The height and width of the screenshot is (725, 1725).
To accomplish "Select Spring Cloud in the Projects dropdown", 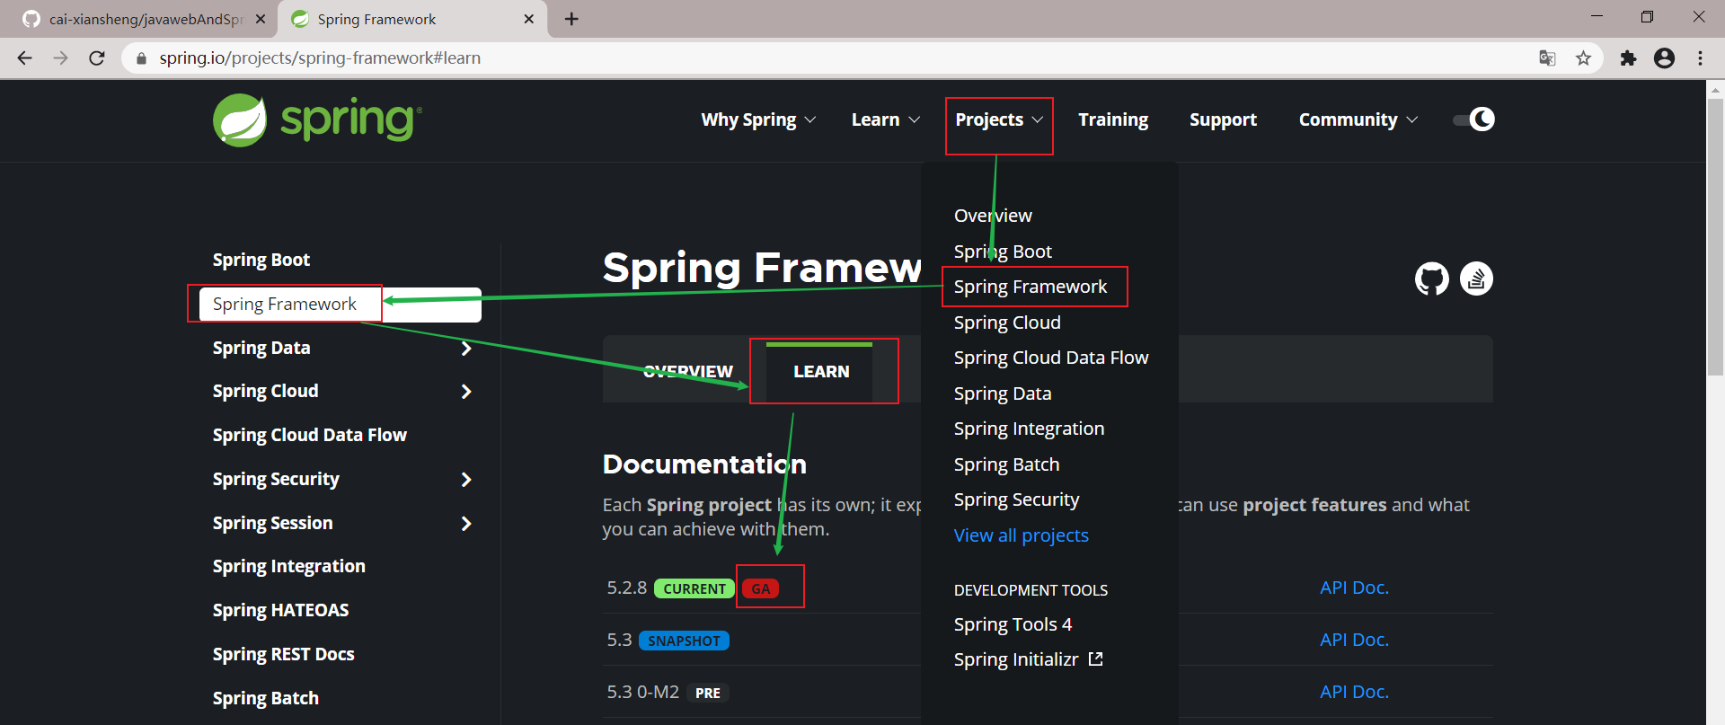I will 1007,323.
